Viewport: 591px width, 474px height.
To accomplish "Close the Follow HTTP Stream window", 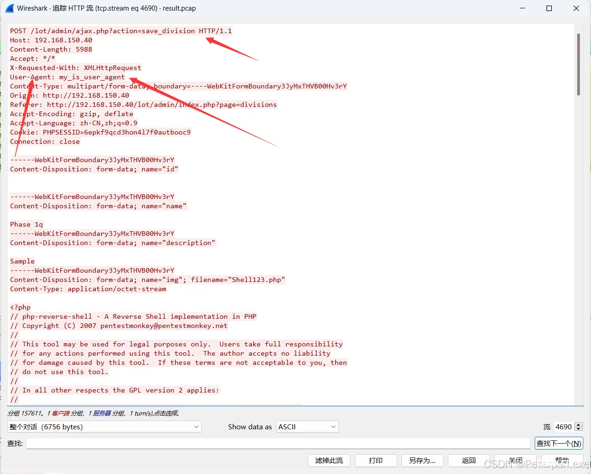I will [x=576, y=8].
